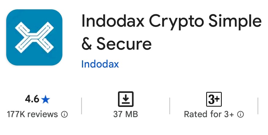Open the info icon next to 177K reviews

click(x=65, y=115)
